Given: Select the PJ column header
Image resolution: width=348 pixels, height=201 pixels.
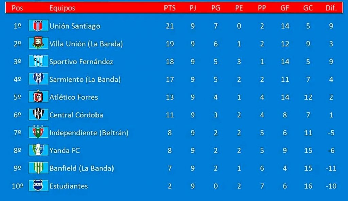Looking at the screenshot, I should 193,8.
